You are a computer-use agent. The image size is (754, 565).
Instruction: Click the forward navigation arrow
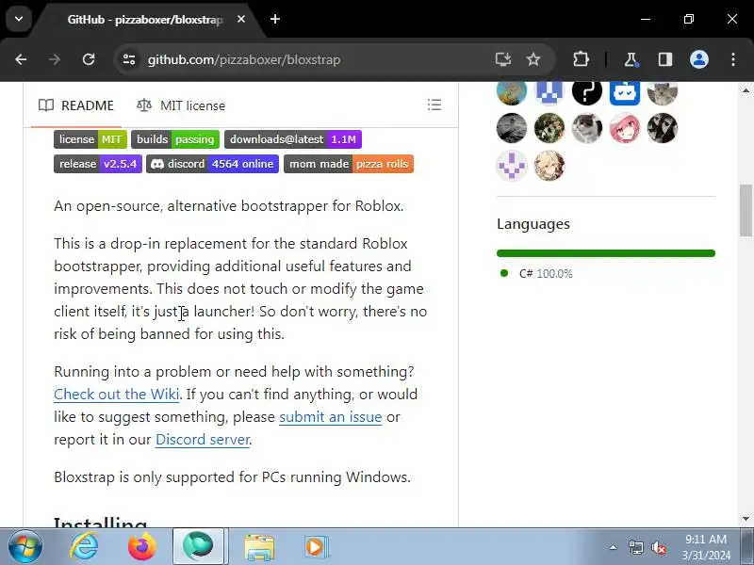pos(55,59)
